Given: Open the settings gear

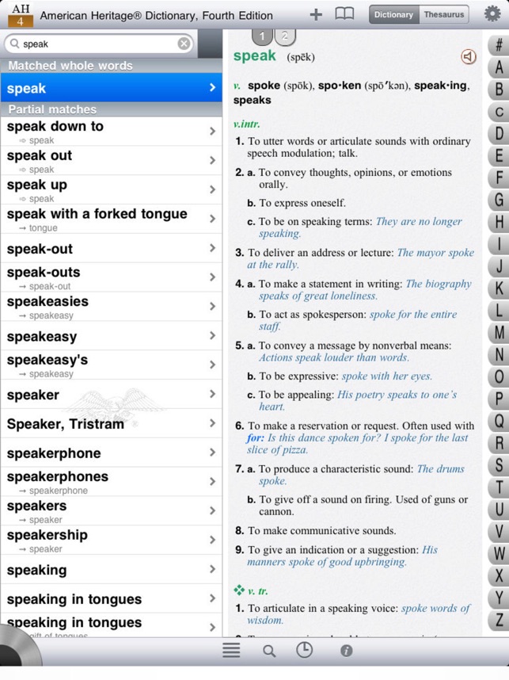Looking at the screenshot, I should (x=492, y=14).
